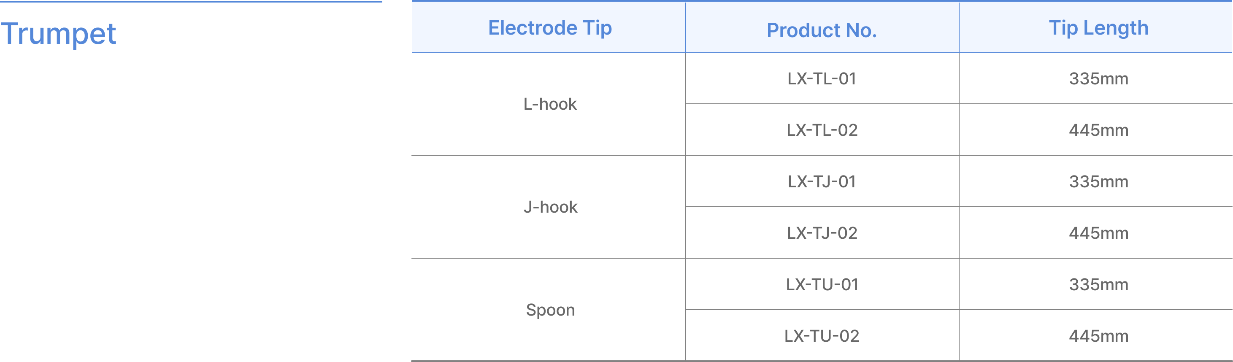Select product number LX-TJ-01
Image resolution: width=1233 pixels, height=362 pixels.
coord(822,181)
